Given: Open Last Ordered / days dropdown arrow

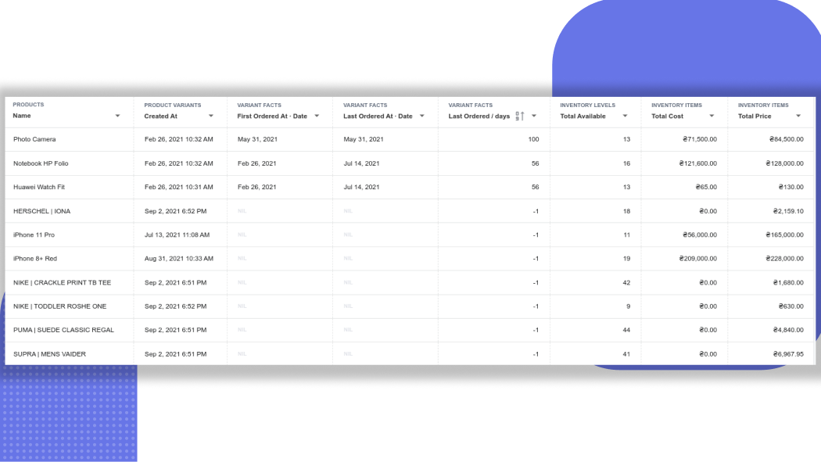Looking at the screenshot, I should click(x=533, y=116).
